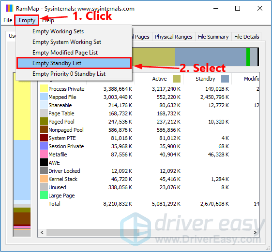The height and width of the screenshot is (252, 272).
Task: Click the brown Nonpaged Pool color swatch
Action: click(44, 130)
